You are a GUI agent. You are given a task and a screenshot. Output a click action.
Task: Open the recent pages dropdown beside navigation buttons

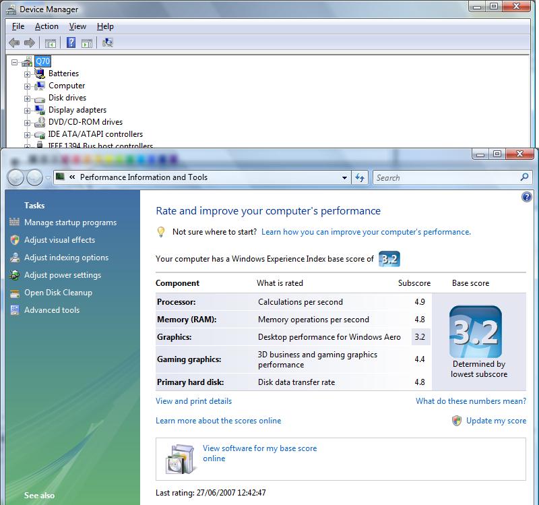point(48,178)
